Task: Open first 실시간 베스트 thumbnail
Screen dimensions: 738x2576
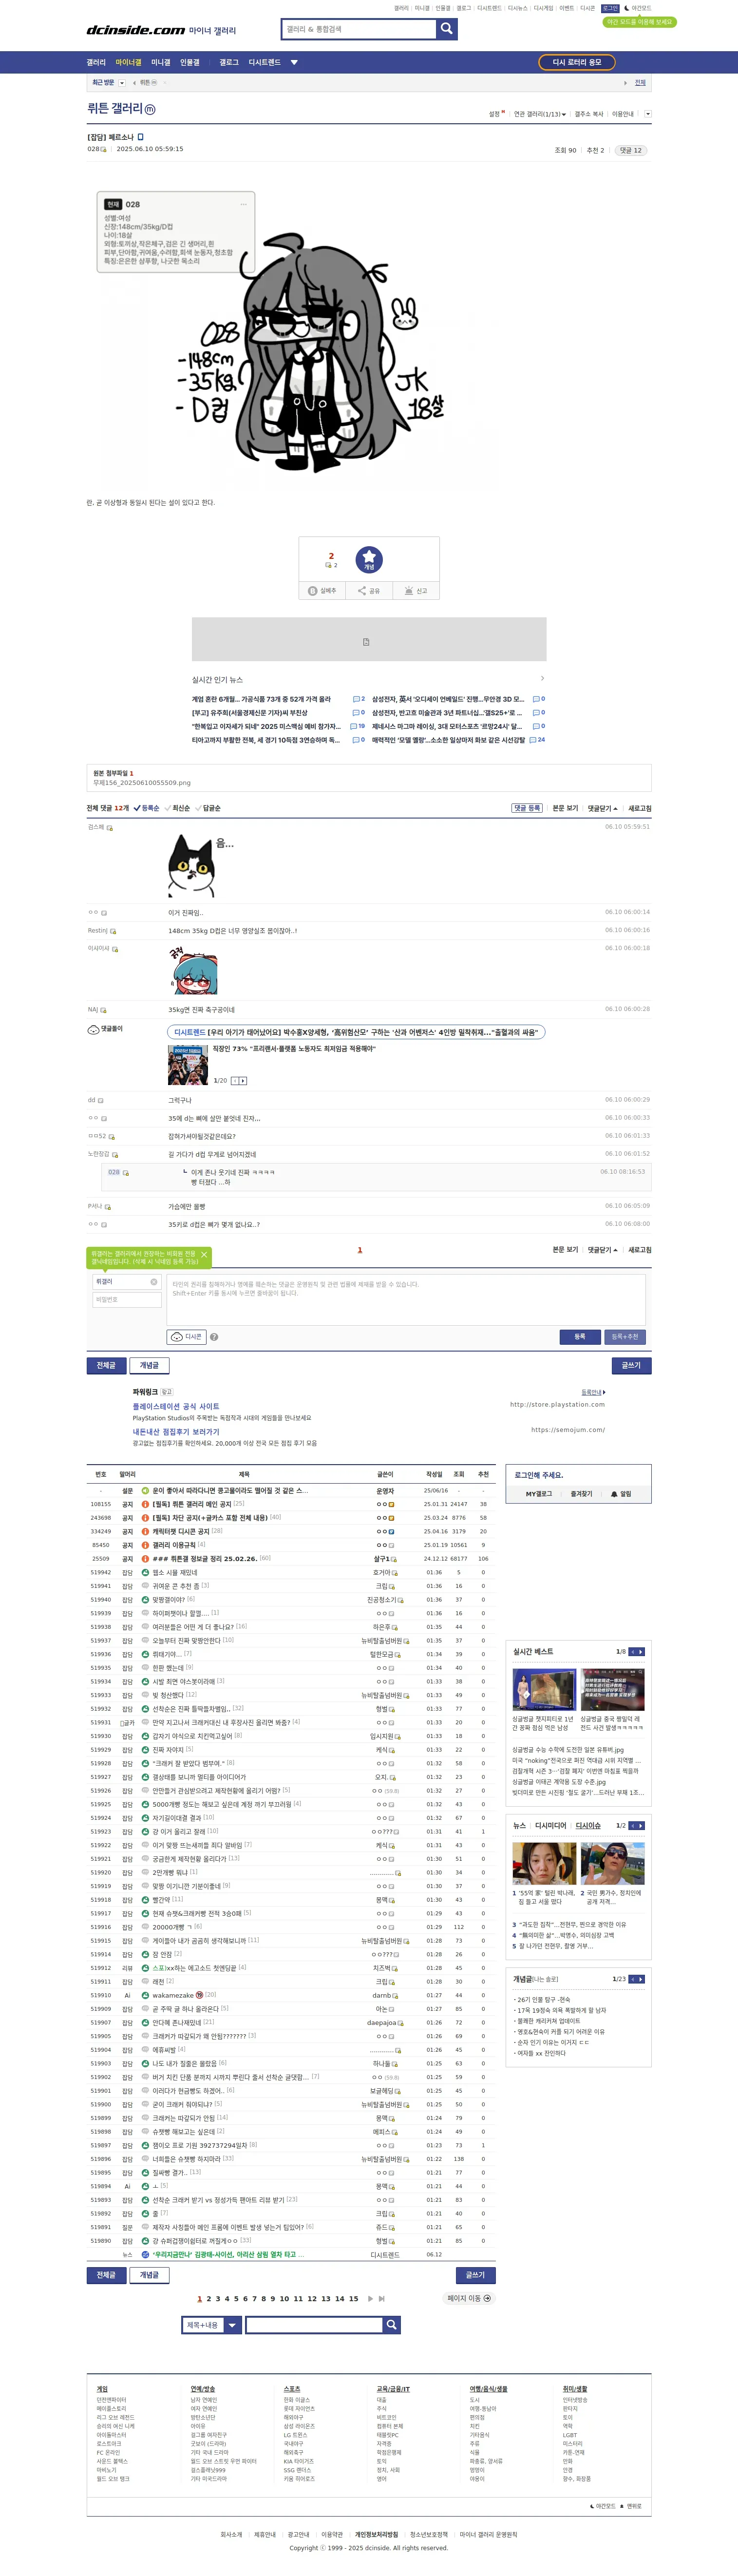Action: click(x=544, y=1690)
